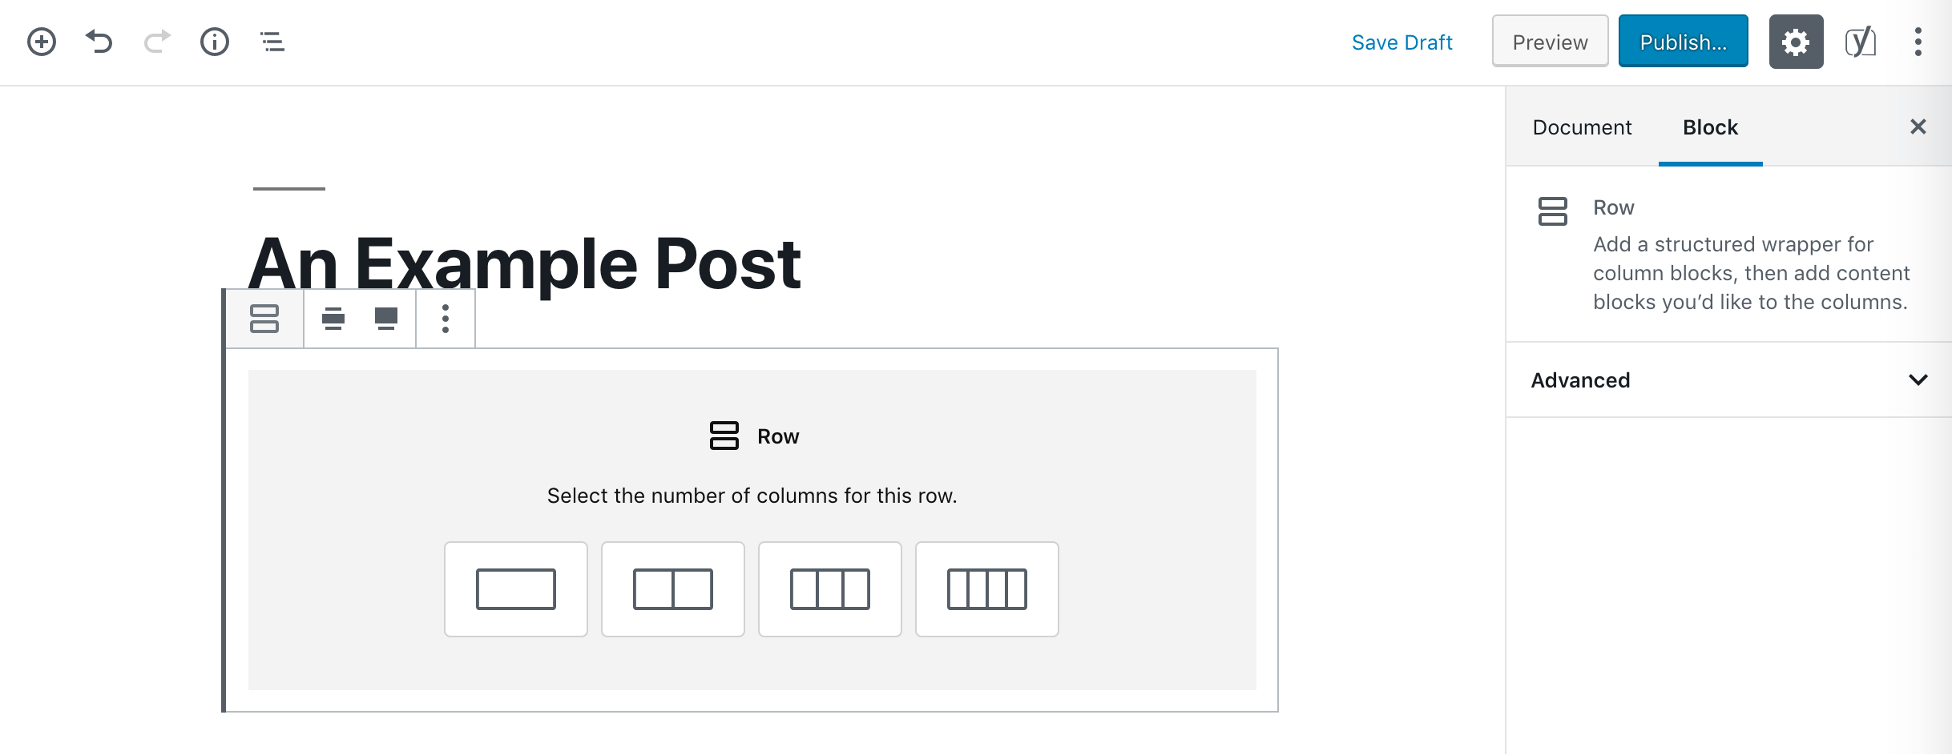Toggle full width alignment
The image size is (1952, 755).
[x=386, y=319]
